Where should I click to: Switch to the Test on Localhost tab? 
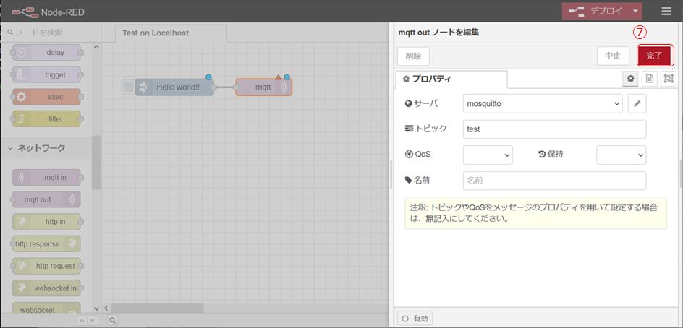156,33
